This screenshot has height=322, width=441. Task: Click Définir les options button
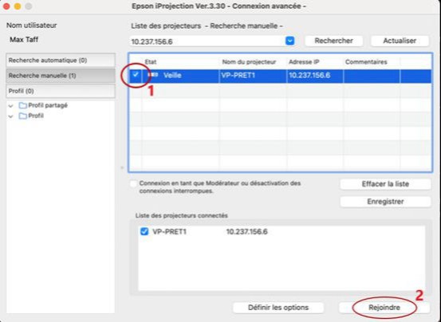(278, 308)
